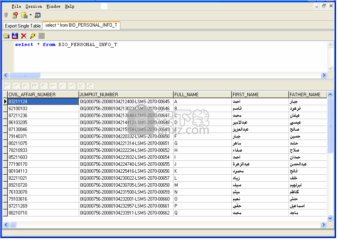Select FULL_NAME cell with value M
Screen dimensions: 338x240
[x=203, y=185]
